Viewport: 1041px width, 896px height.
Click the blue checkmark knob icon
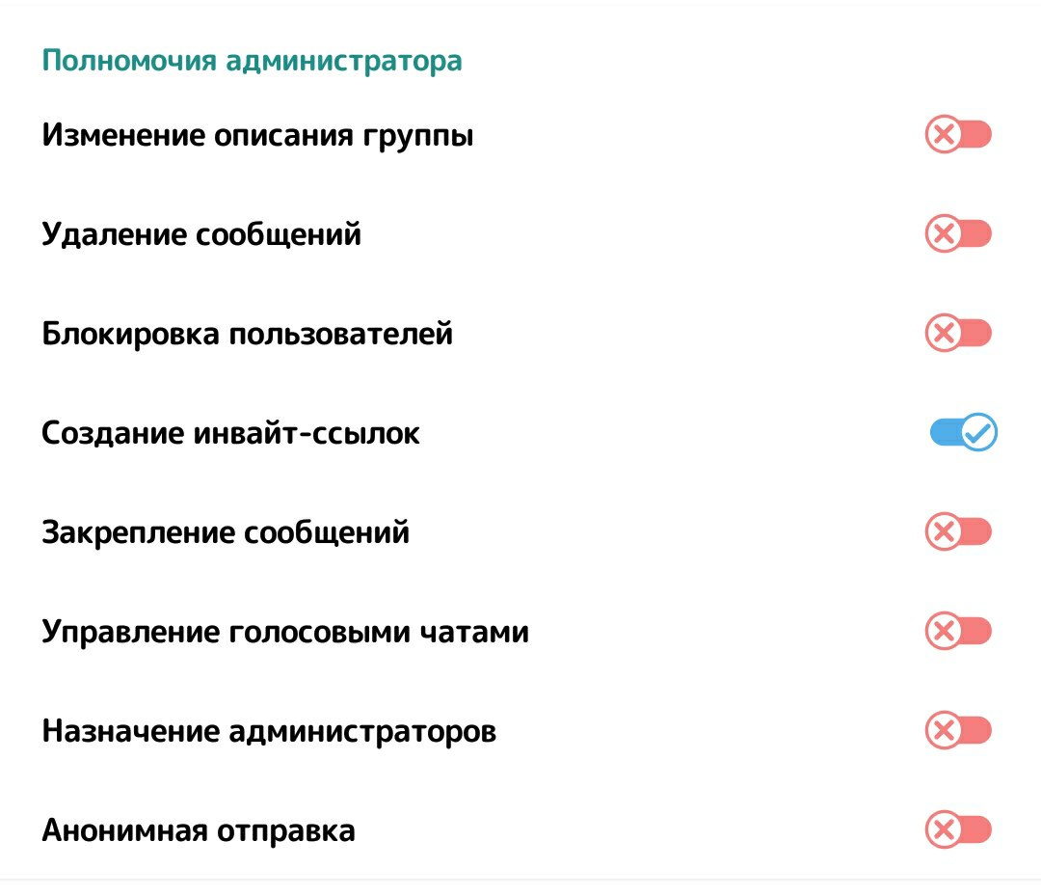[979, 433]
